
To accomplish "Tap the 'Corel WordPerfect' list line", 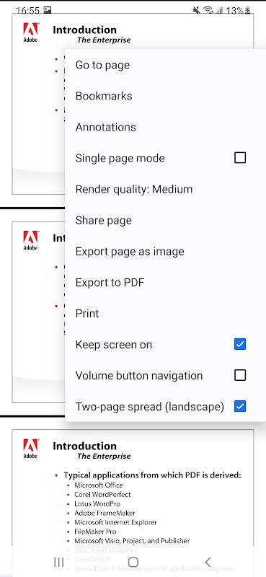I will (102, 494).
